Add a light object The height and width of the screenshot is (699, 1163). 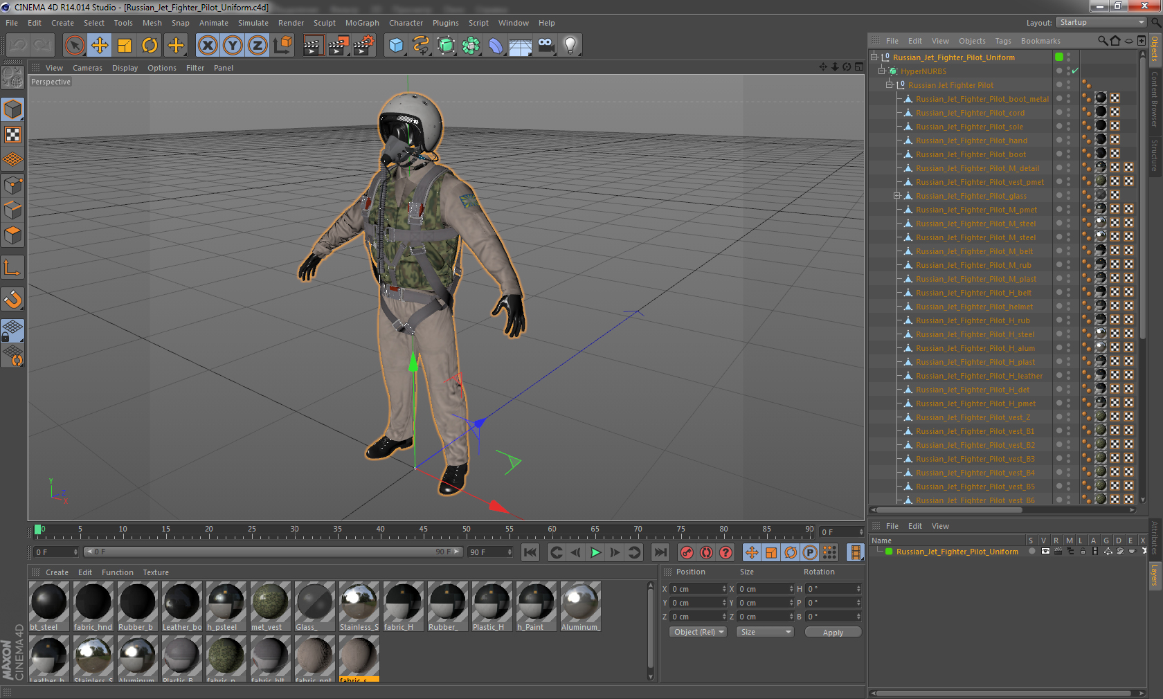tap(570, 46)
